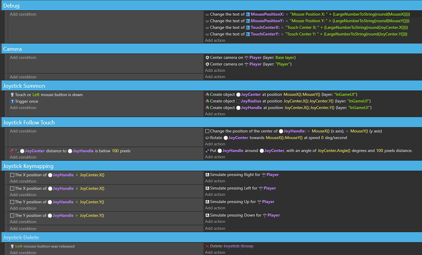Click the keyboard icon on Simulate pressing Right

[x=207, y=174]
